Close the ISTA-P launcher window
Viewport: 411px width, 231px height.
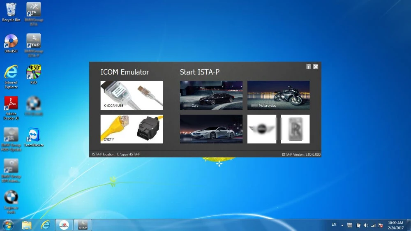[x=316, y=67]
